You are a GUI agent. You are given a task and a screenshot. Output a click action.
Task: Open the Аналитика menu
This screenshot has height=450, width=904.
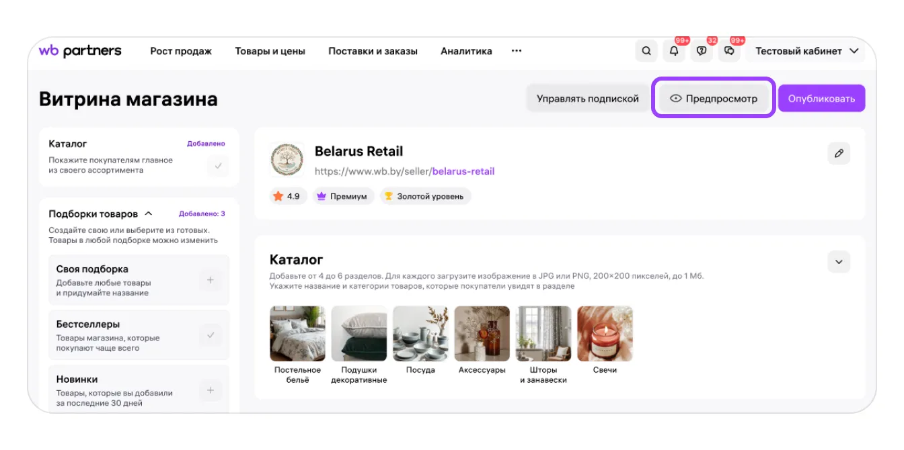tap(466, 51)
